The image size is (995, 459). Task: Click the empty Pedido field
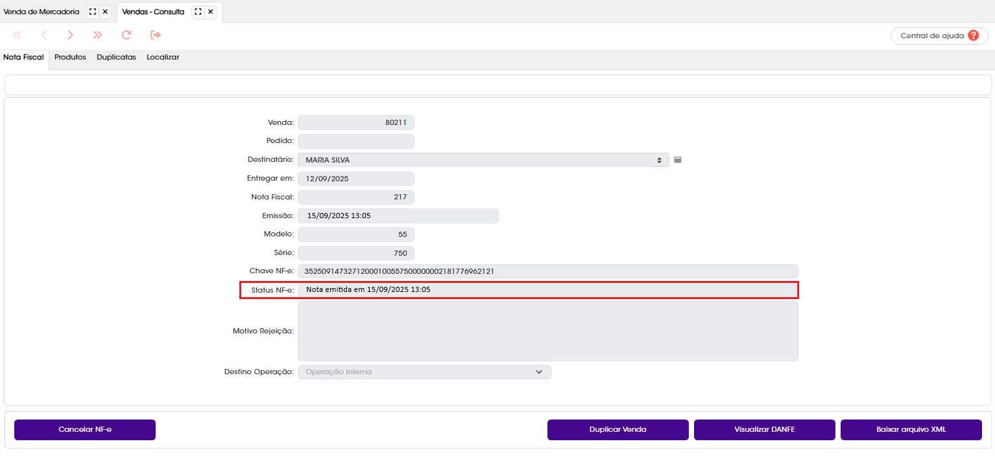[356, 141]
